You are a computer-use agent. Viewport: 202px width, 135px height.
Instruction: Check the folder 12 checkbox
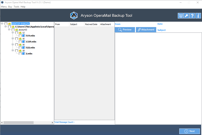[x=17, y=33]
